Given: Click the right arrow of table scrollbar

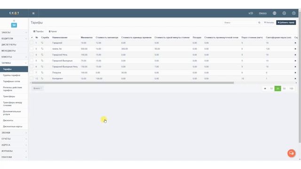Looking at the screenshot, I should coord(296,83).
